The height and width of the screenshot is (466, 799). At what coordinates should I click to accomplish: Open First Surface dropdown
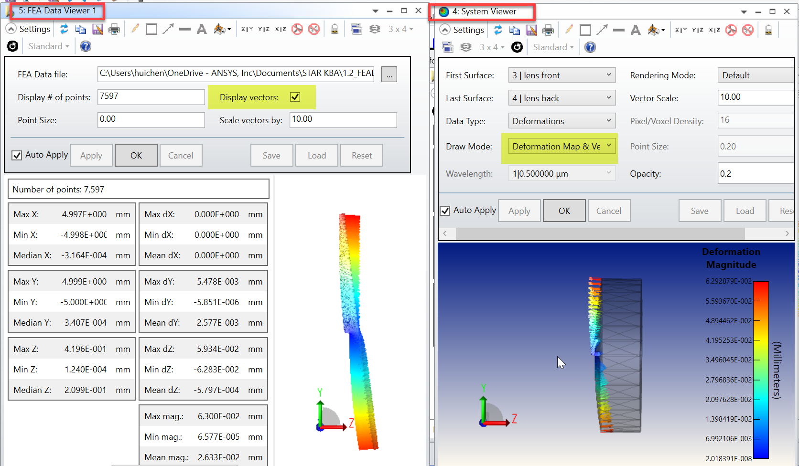point(561,75)
